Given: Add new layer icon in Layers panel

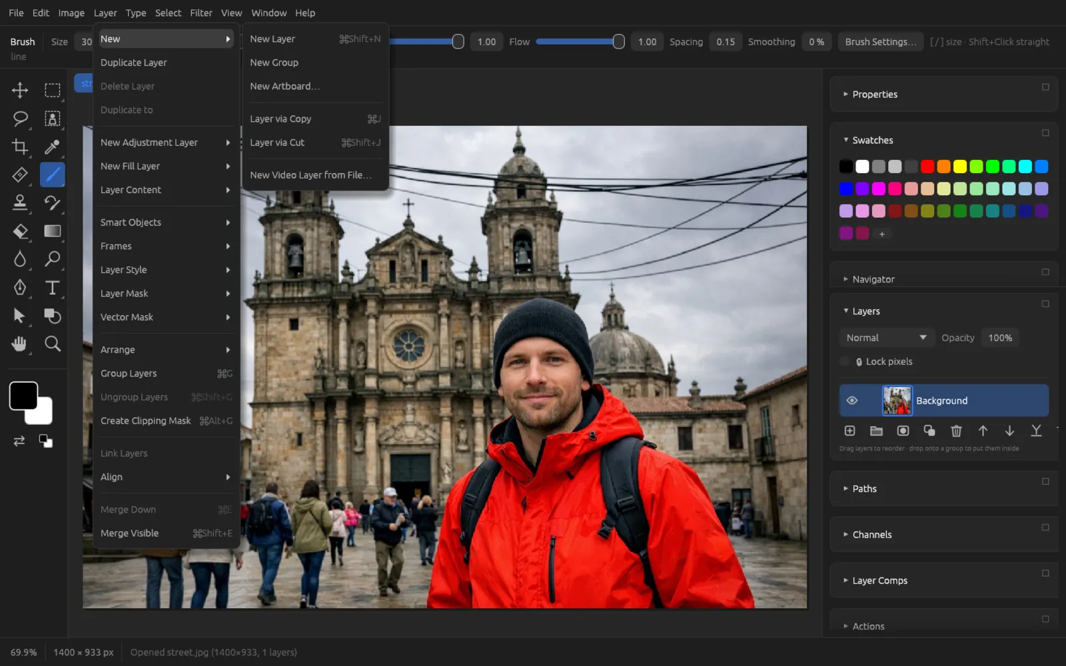Looking at the screenshot, I should click(849, 431).
